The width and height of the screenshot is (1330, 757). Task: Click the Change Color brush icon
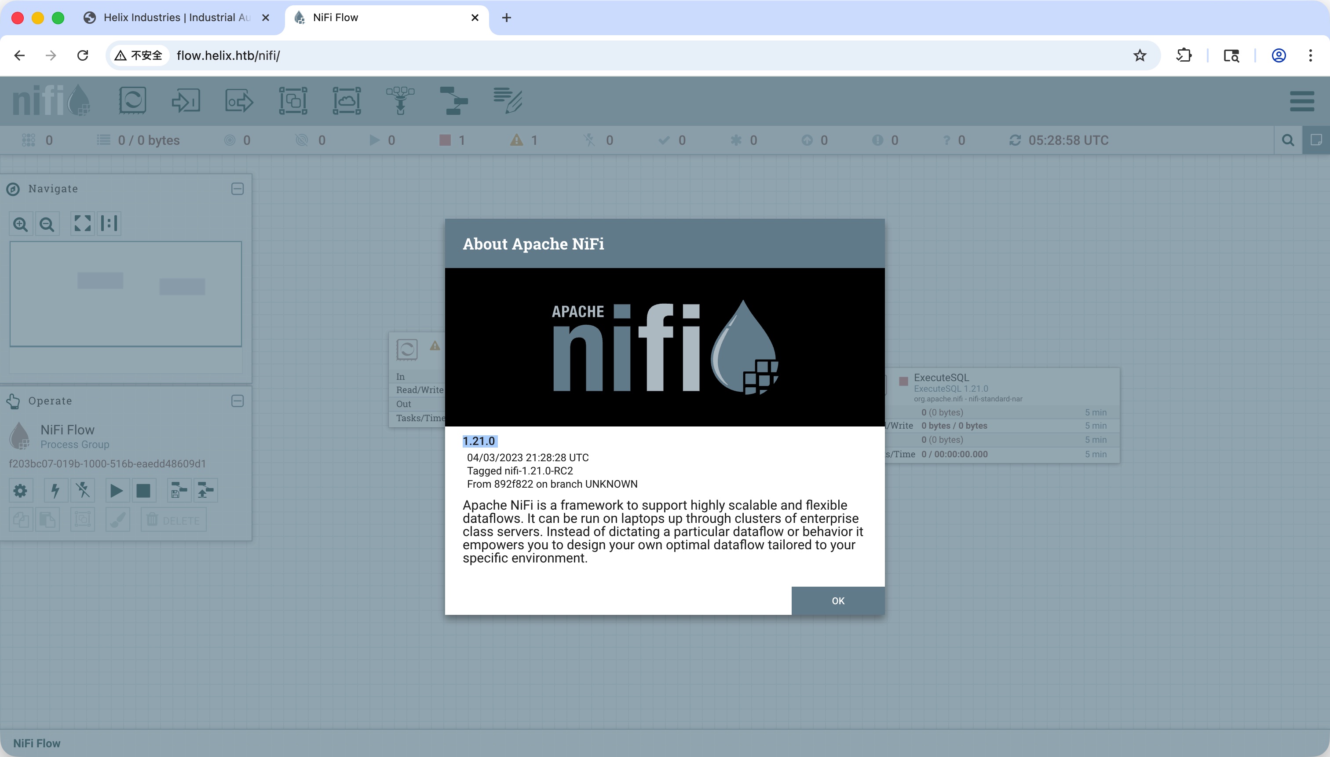(x=118, y=519)
